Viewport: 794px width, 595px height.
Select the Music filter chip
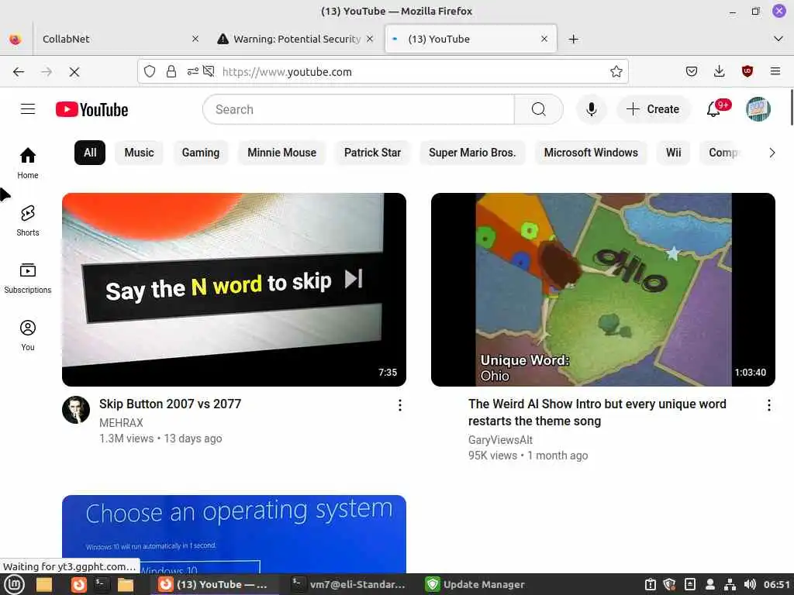coord(140,153)
